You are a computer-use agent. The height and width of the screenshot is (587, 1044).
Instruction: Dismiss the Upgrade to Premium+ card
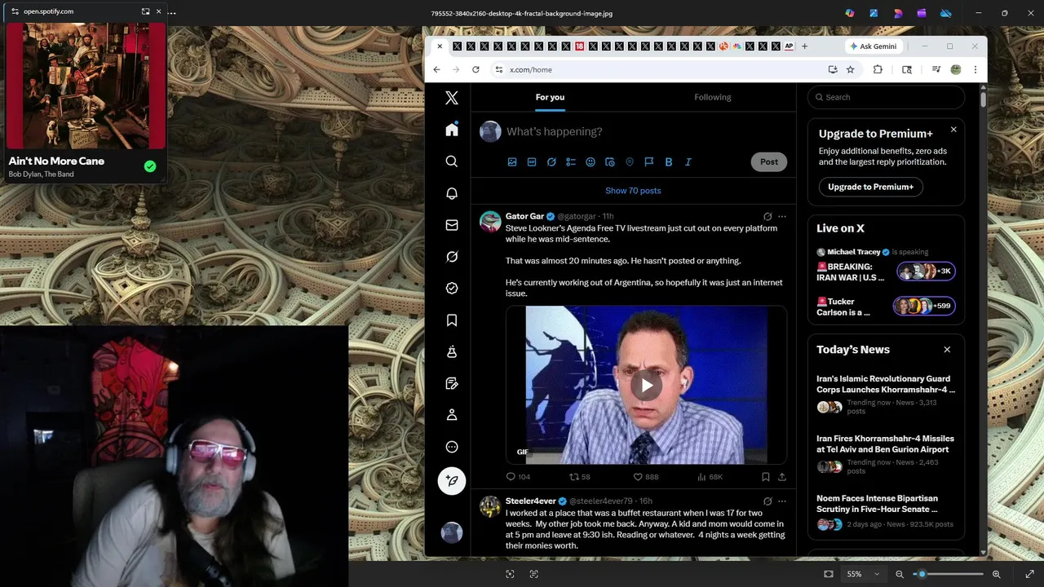[953, 130]
